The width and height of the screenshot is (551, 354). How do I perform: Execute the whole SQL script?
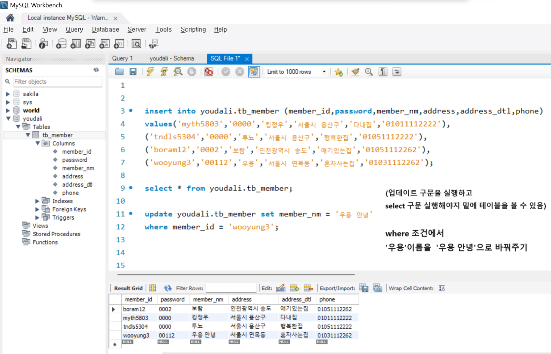(150, 72)
